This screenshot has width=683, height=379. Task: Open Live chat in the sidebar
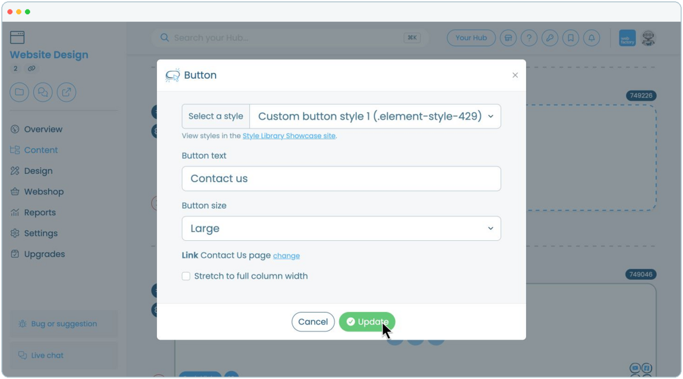click(x=64, y=355)
